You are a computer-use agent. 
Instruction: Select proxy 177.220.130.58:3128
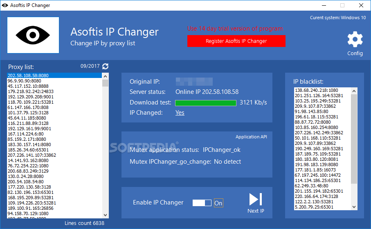coord(54,187)
